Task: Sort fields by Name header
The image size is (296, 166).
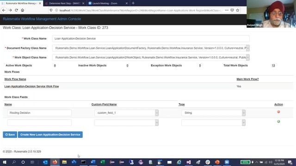Action: click(8, 105)
